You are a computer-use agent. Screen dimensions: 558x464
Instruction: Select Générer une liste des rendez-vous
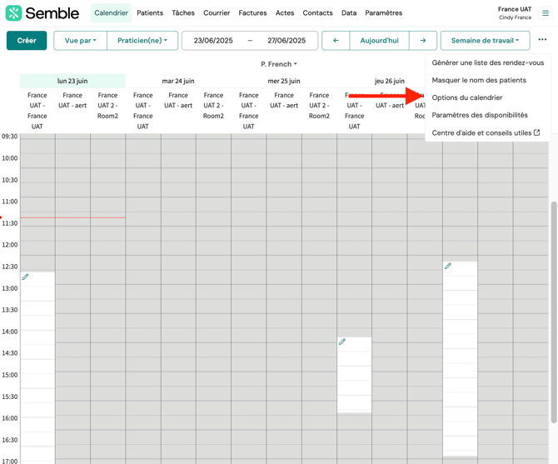[487, 62]
